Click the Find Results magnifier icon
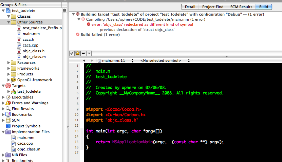The height and width of the screenshot is (162, 282). click(x=8, y=109)
